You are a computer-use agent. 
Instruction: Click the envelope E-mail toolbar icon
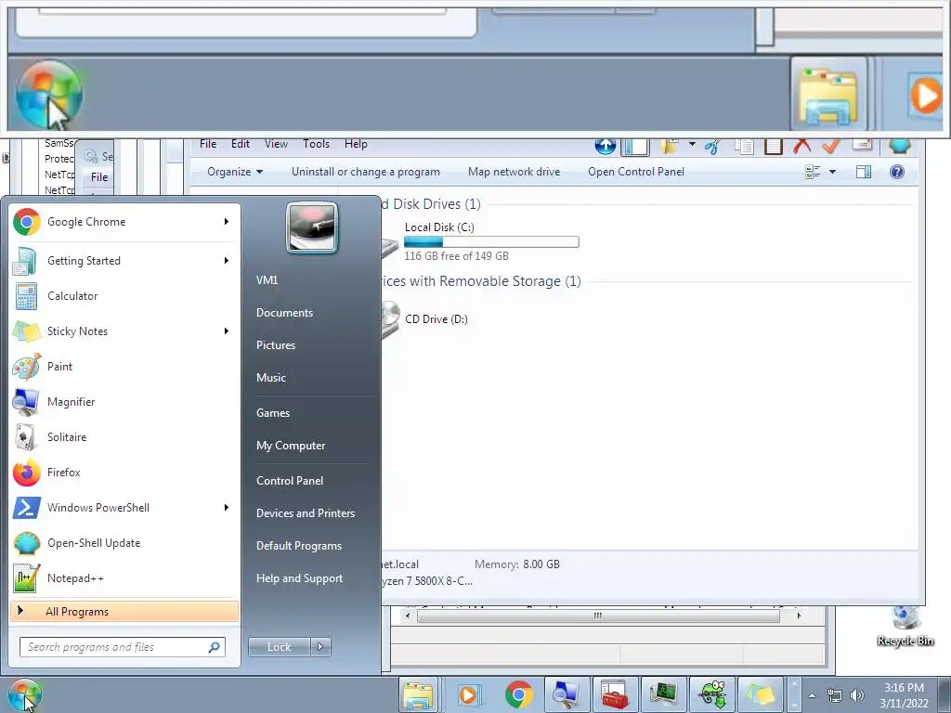[862, 144]
